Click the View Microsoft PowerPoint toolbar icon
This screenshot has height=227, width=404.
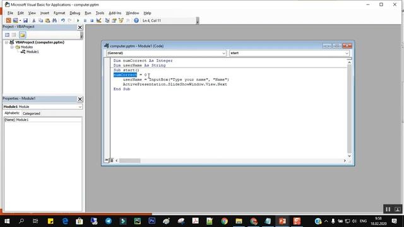coord(8,20)
